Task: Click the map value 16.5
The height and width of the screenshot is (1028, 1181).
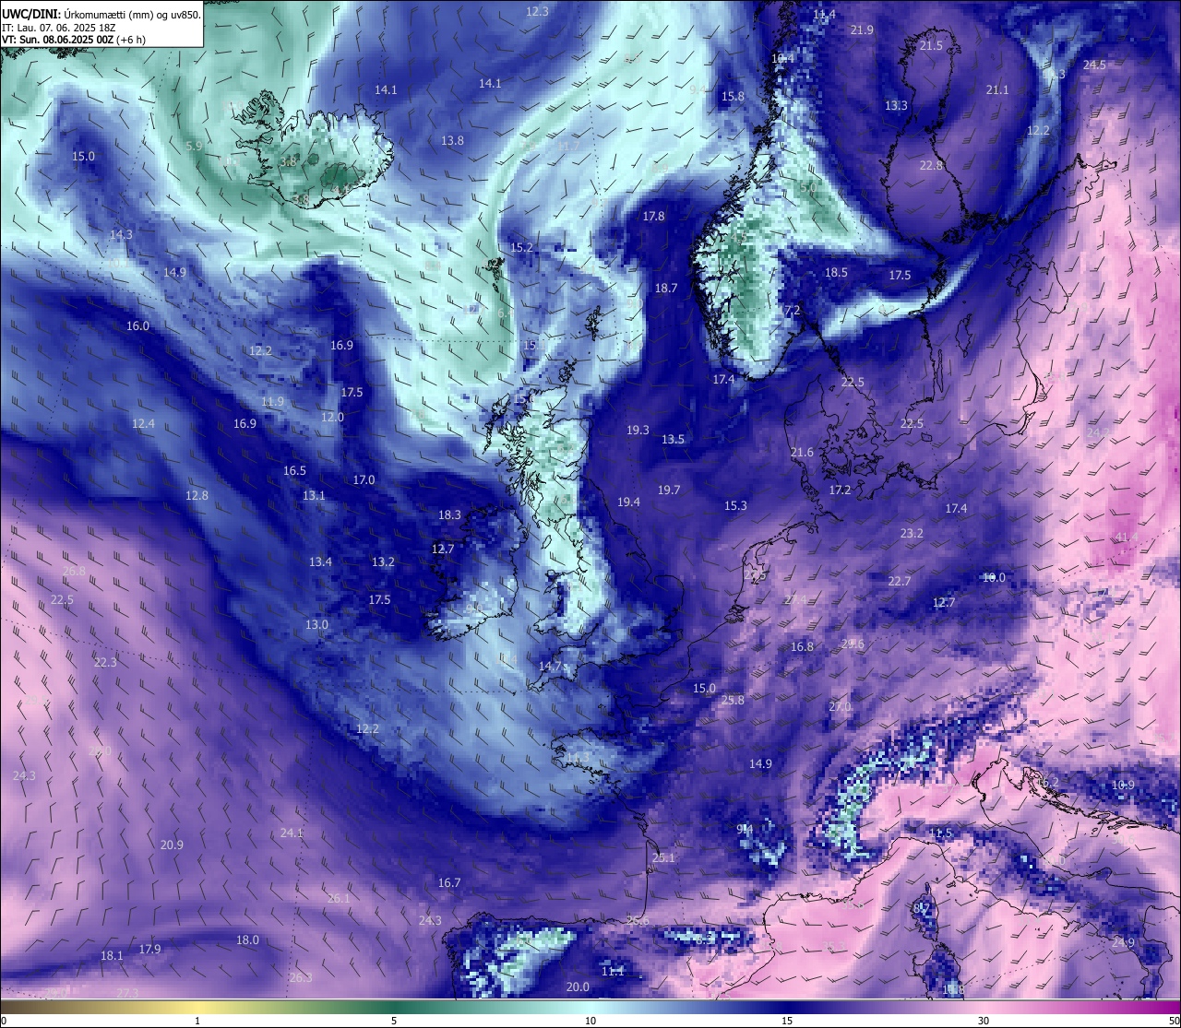Action: tap(294, 470)
